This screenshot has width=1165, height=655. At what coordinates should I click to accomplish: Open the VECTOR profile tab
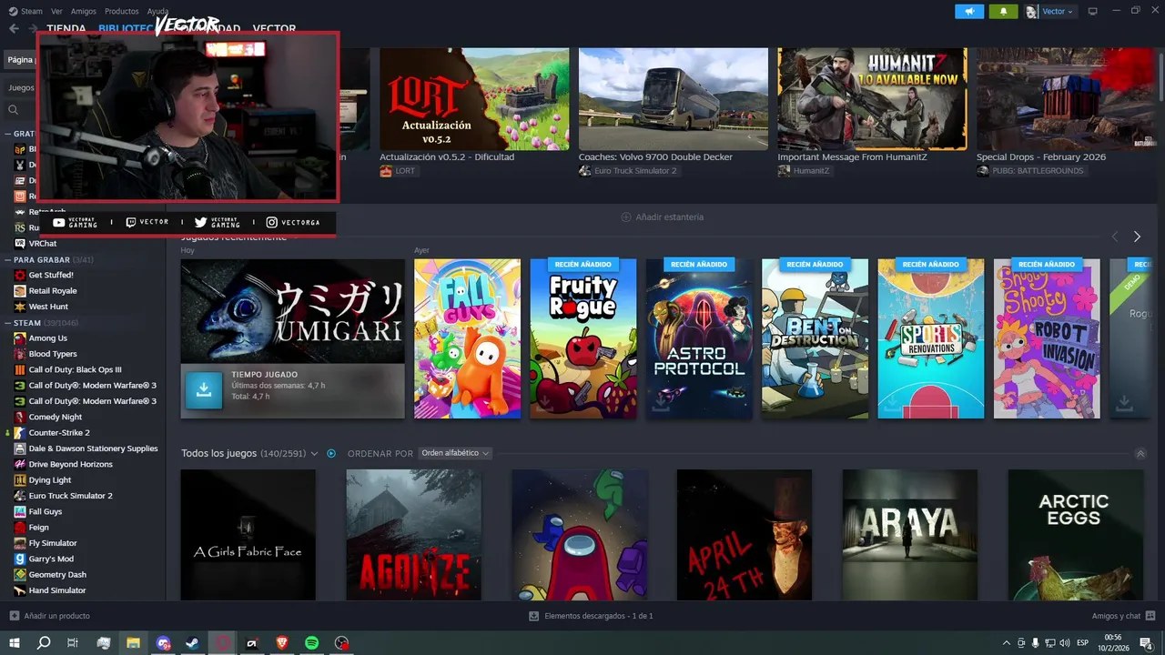[274, 28]
